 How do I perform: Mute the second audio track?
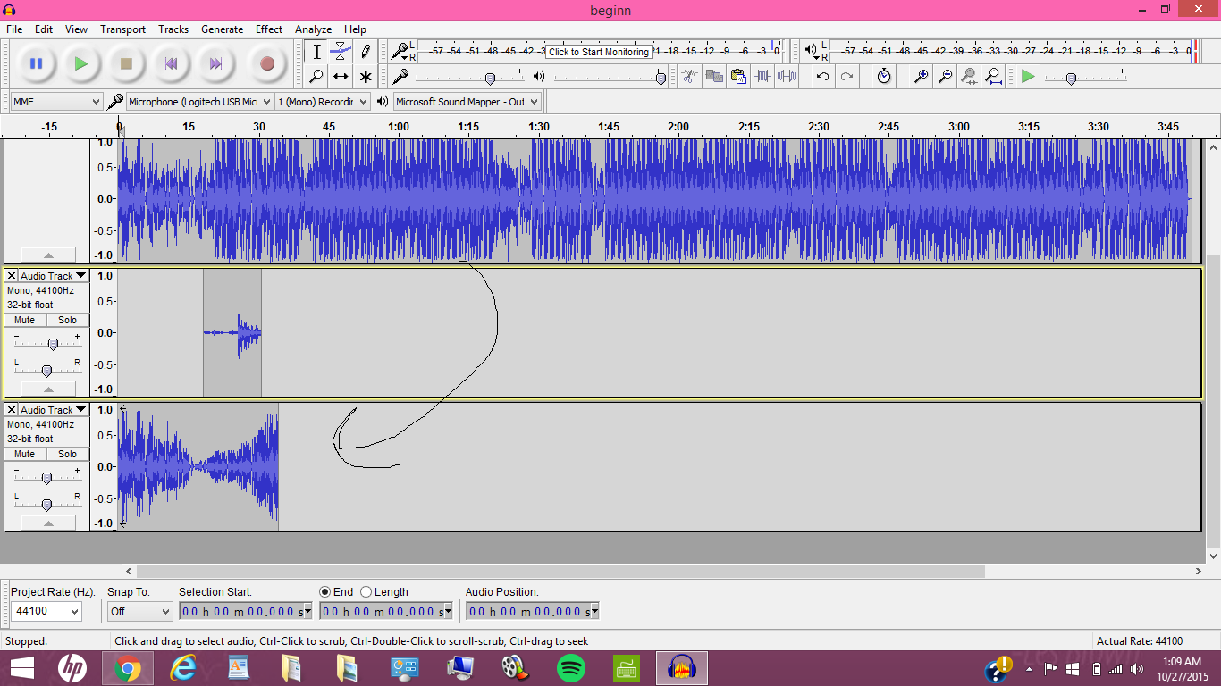[x=25, y=320]
